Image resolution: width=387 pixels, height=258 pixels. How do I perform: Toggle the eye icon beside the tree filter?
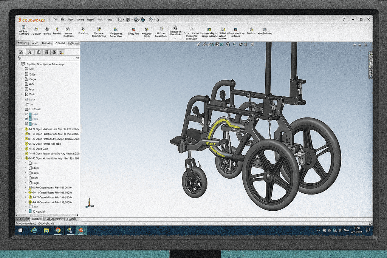[77, 58]
